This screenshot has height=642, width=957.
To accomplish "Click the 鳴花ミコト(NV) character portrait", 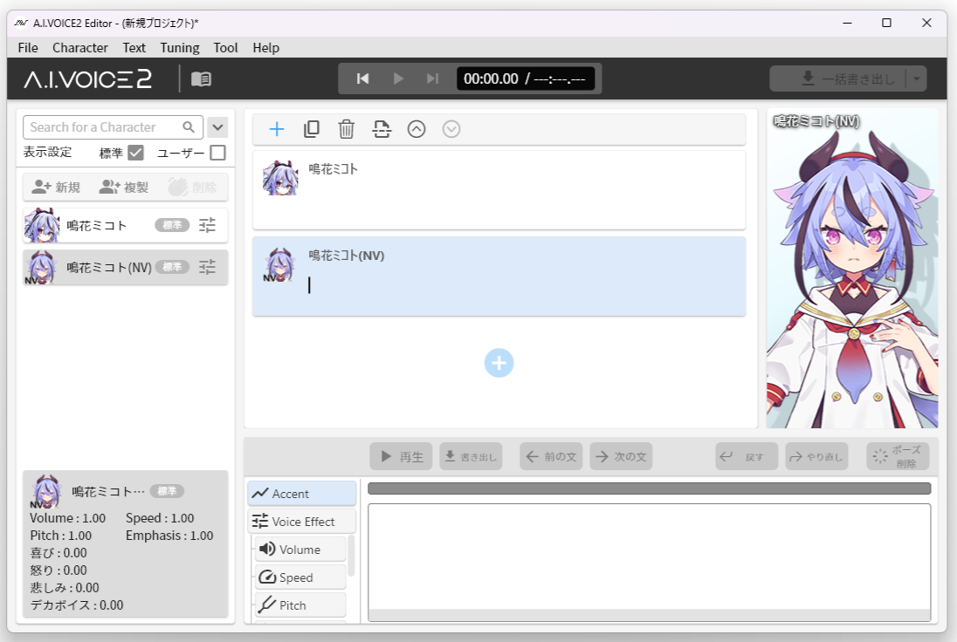I will coord(852,269).
